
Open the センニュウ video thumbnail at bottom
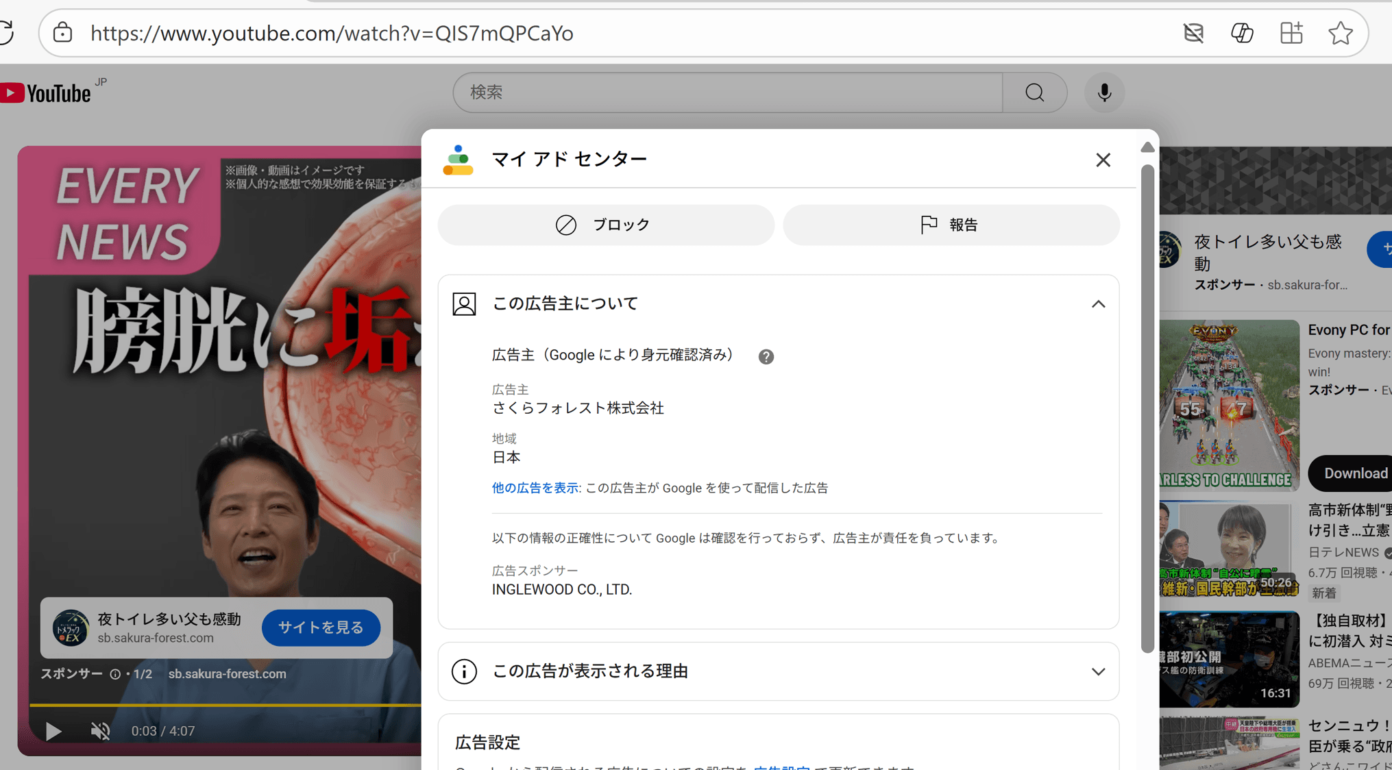point(1229,744)
